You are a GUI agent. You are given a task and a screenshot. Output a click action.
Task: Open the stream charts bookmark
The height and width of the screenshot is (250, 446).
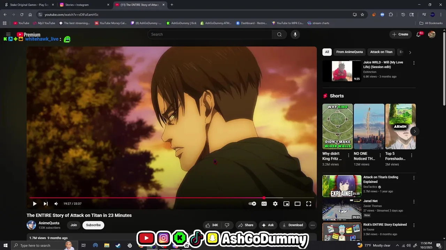coord(318,23)
